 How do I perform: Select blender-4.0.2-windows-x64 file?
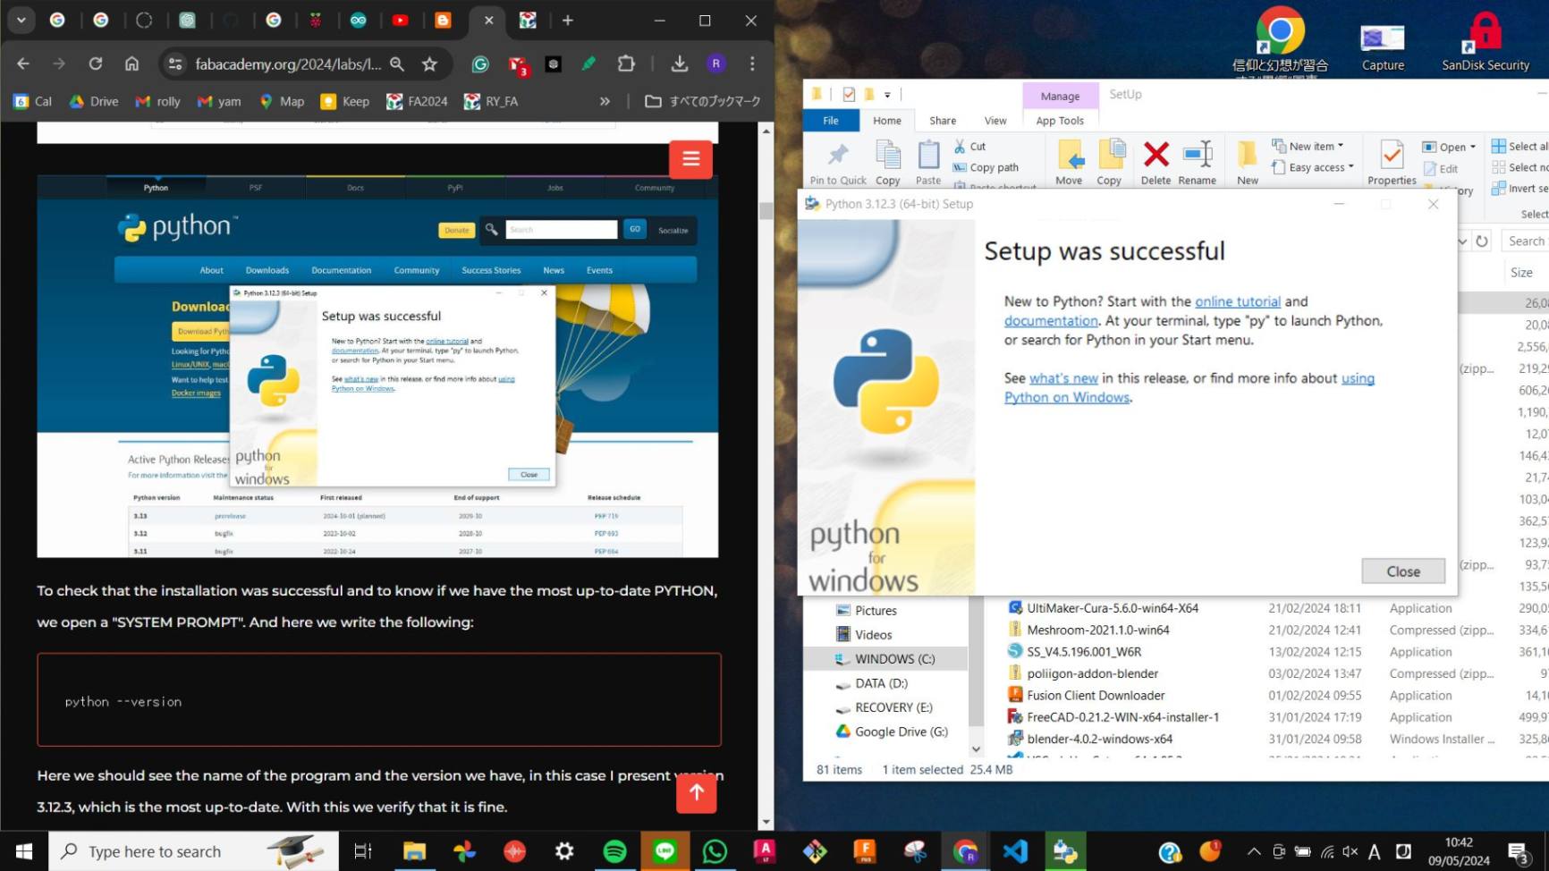[1099, 739]
